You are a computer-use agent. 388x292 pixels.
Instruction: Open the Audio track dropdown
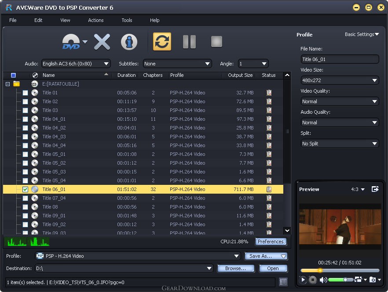click(x=76, y=64)
